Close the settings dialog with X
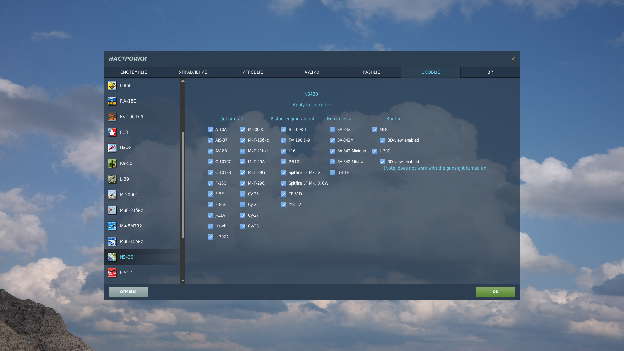This screenshot has width=624, height=351. point(513,59)
